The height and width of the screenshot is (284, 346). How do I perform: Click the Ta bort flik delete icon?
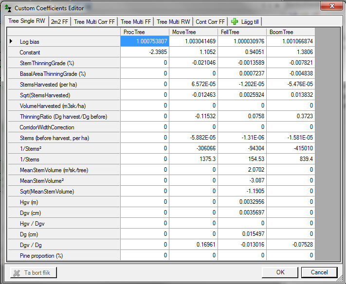17,273
